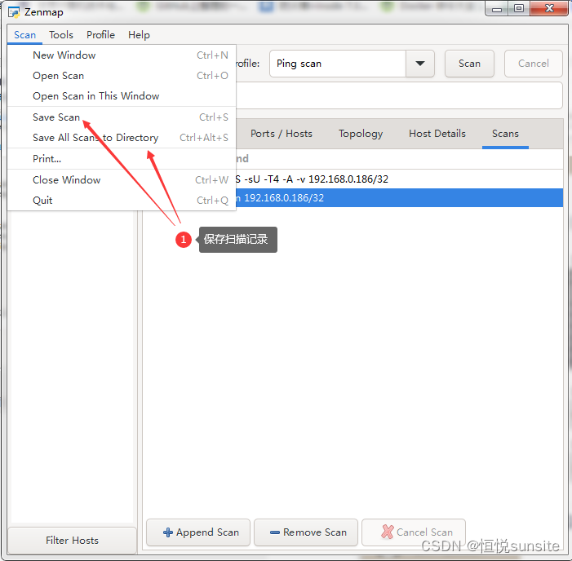Click the Filter Hosts button
572x561 pixels.
click(x=73, y=541)
